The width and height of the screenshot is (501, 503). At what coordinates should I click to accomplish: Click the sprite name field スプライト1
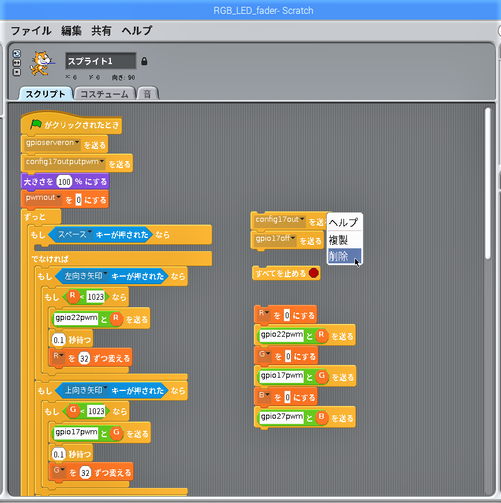click(100, 61)
